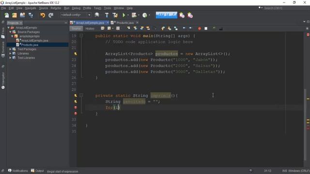This screenshot has width=310, height=174.
Task: Open the Tools menu
Action: (108, 8)
